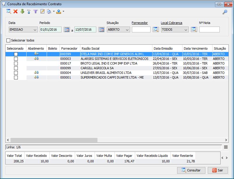234x179 pixels.
Task: Check the STELA MAR row checkbox
Action: [16, 54]
